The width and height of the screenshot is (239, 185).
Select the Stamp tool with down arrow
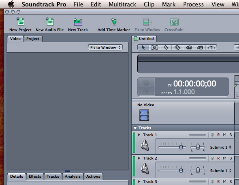[200, 48]
